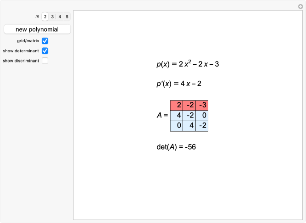
Task: Click the 0 cell in the middle row
Action: 202,115
